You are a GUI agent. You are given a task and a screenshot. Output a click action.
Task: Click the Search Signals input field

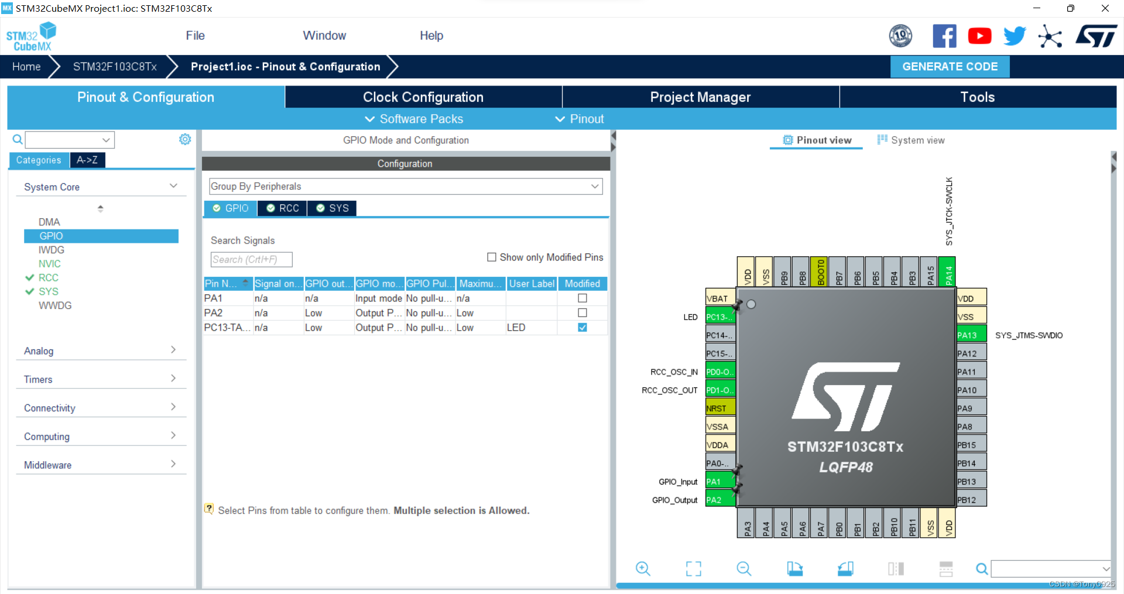click(x=251, y=259)
